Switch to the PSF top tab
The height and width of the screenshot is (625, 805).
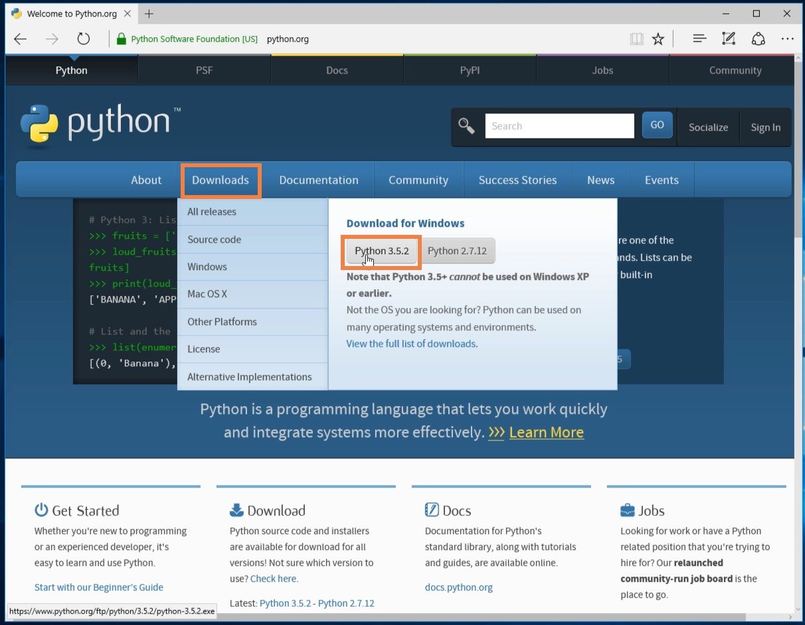point(205,70)
